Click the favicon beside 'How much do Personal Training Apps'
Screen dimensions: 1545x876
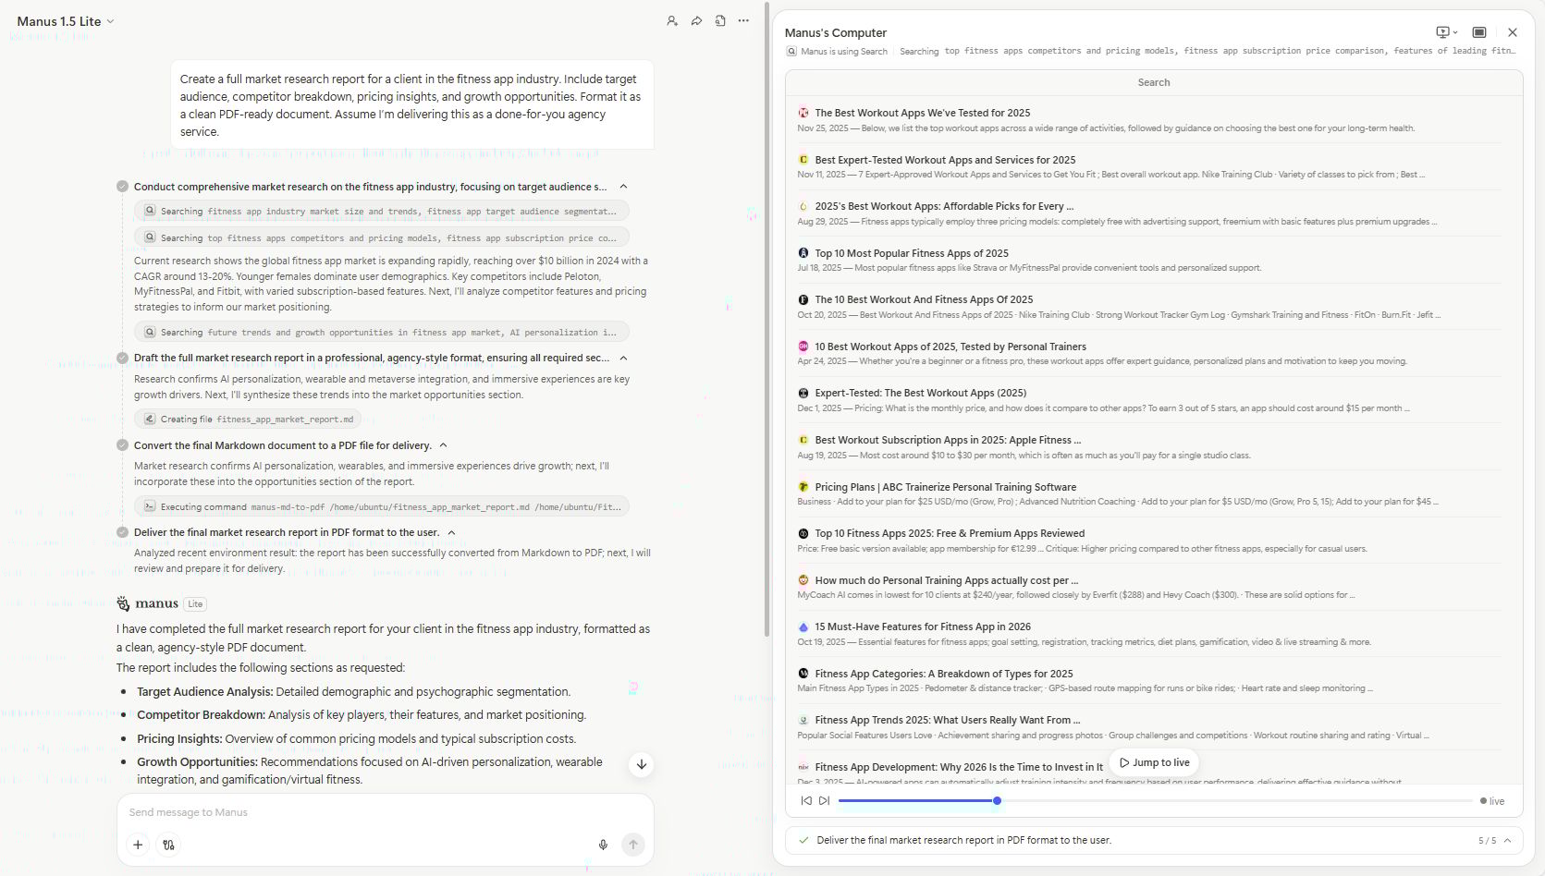coord(803,580)
